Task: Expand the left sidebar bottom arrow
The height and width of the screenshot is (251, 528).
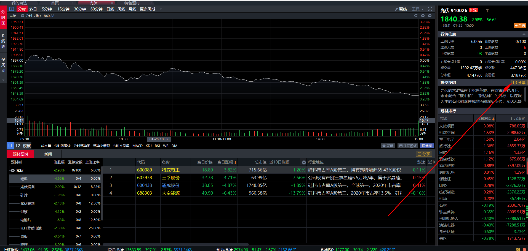Action: coord(3,80)
